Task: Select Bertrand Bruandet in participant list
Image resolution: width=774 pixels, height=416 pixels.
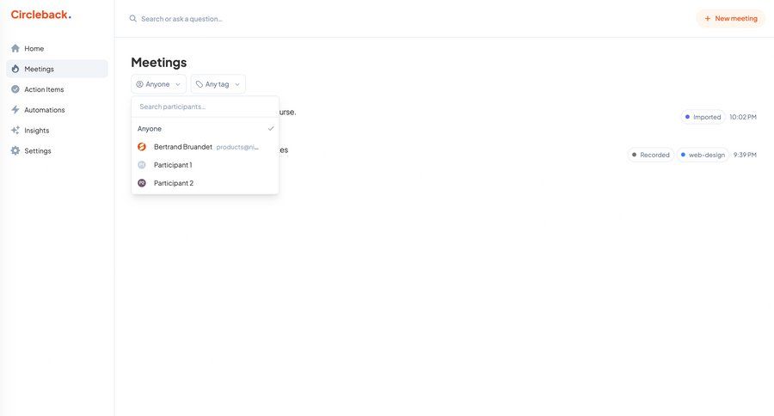Action: pyautogui.click(x=183, y=147)
